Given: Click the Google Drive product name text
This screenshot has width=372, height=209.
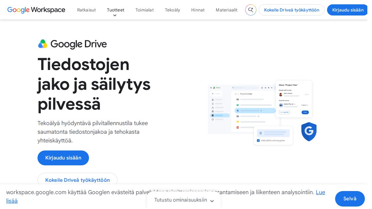Looking at the screenshot, I should 79,44.
